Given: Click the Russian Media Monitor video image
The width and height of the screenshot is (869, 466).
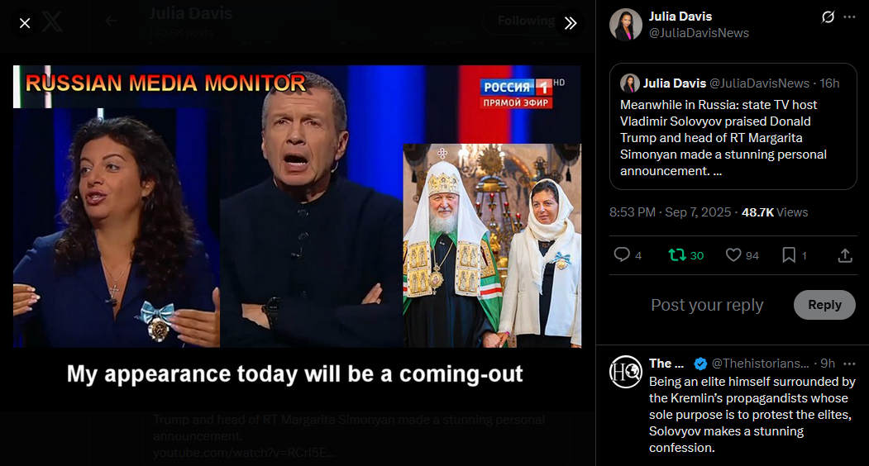Looking at the screenshot, I should (x=297, y=206).
